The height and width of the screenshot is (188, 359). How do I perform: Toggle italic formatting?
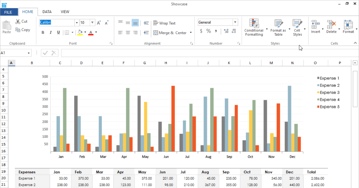[51, 33]
